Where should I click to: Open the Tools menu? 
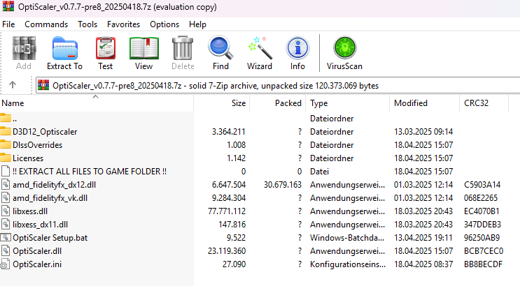[x=87, y=24]
